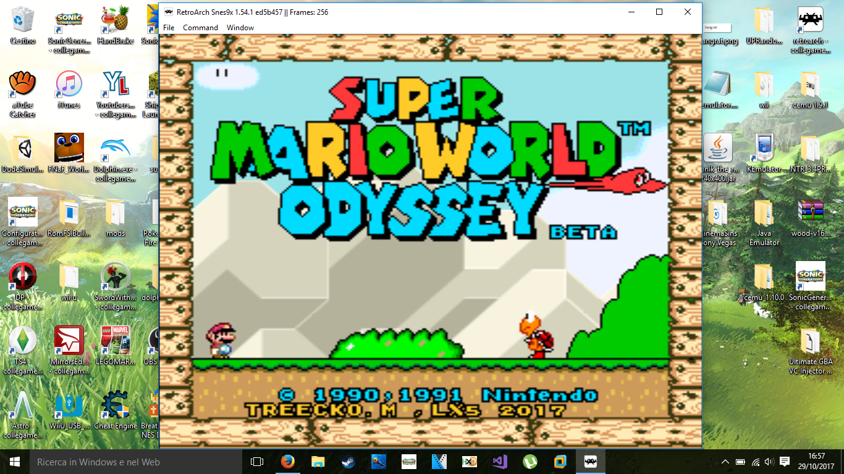Launch the iTunes desktop shortcut
The image size is (844, 474).
pos(69,89)
